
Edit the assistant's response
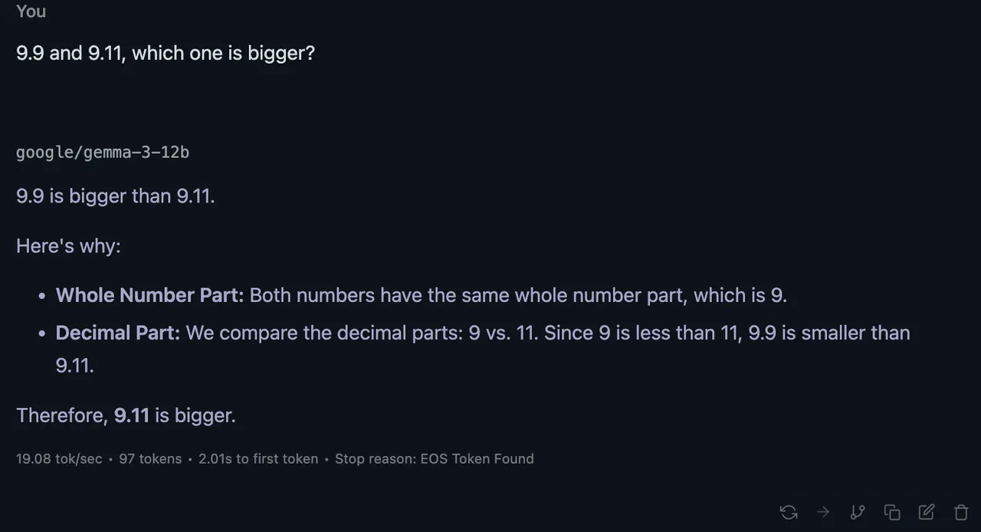(927, 512)
